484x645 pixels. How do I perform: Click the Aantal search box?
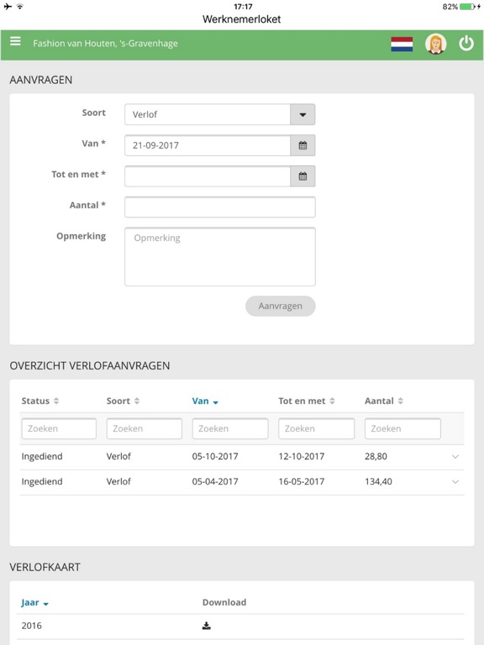(x=402, y=428)
